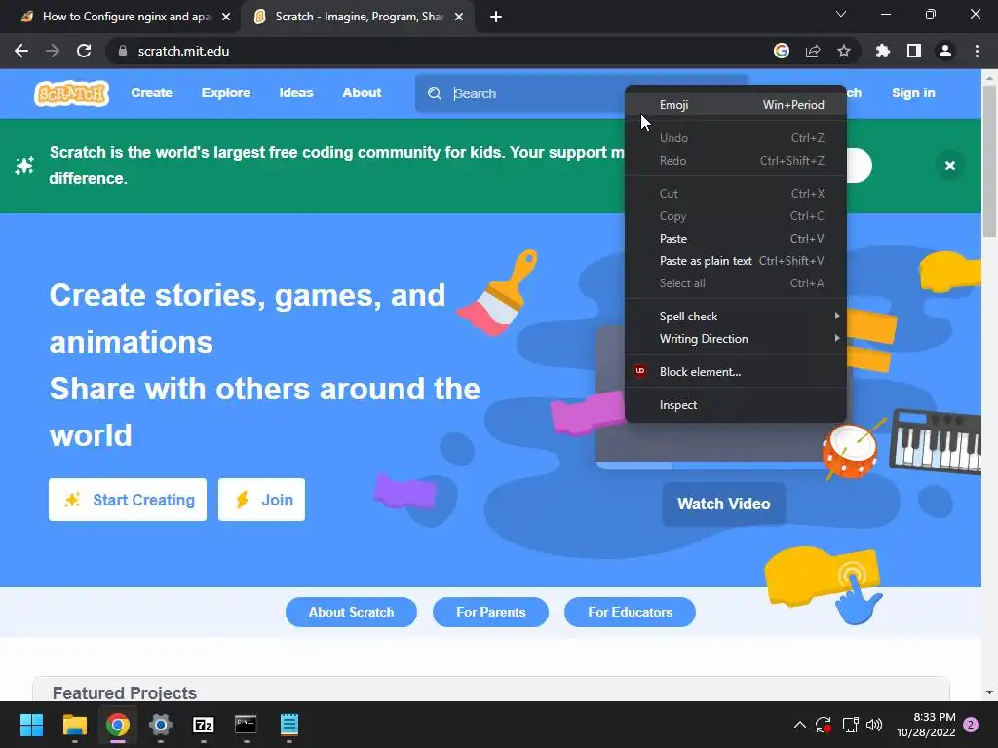The height and width of the screenshot is (748, 998).
Task: Click the network display tray icon
Action: pyautogui.click(x=850, y=725)
